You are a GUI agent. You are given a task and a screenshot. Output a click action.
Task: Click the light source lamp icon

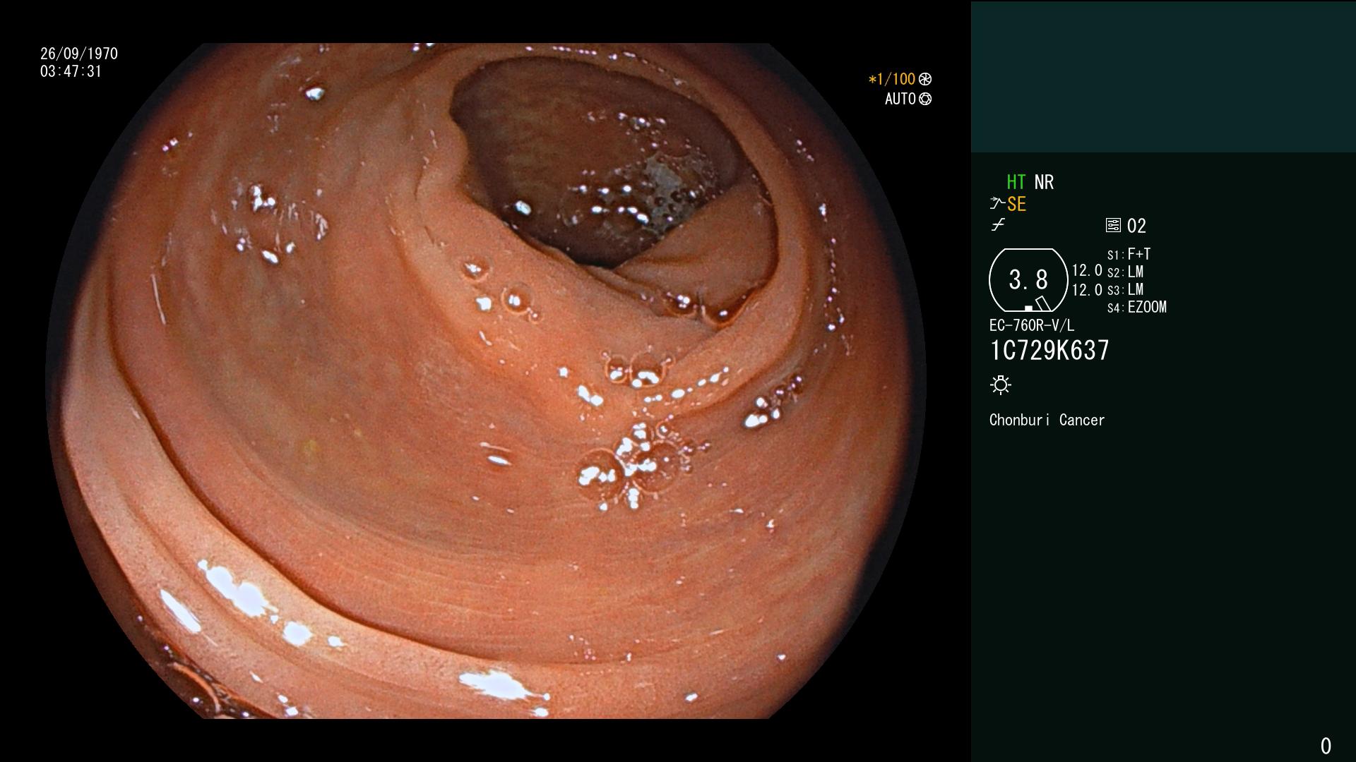click(1001, 385)
